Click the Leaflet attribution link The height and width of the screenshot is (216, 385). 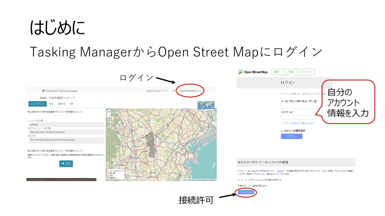185,180
